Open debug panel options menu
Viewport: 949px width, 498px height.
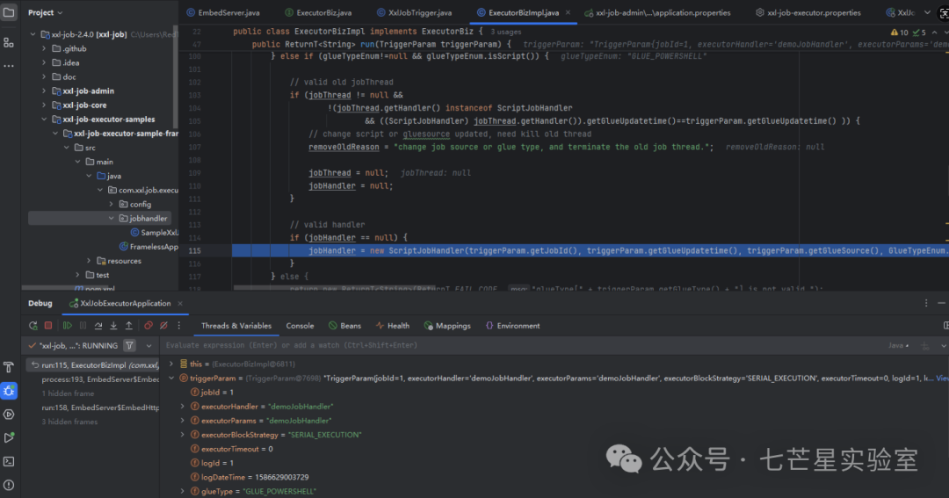[926, 303]
